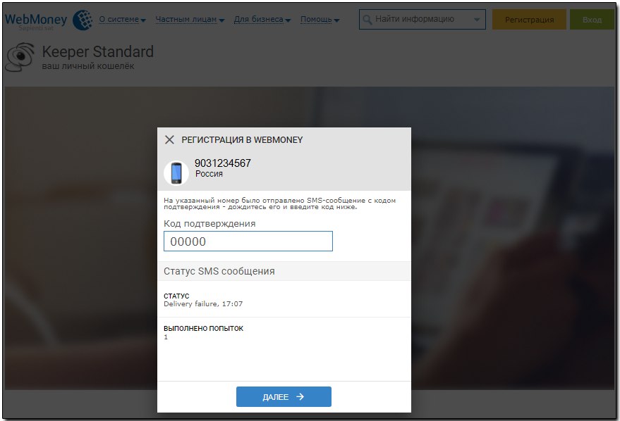
Task: Click the 'Delivery failure, 17:07' status text
Action: pos(203,304)
